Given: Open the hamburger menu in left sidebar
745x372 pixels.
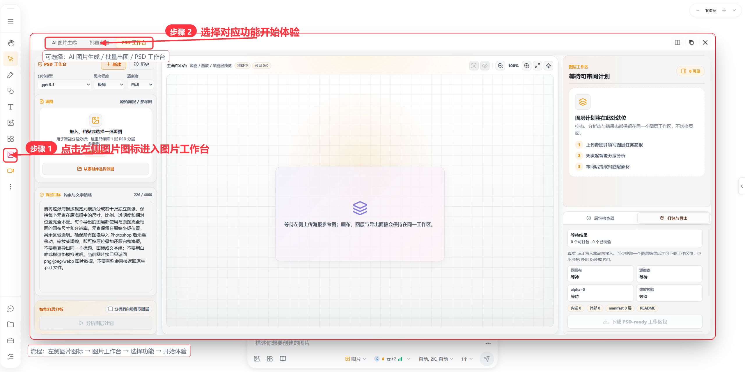Looking at the screenshot, I should [10, 21].
